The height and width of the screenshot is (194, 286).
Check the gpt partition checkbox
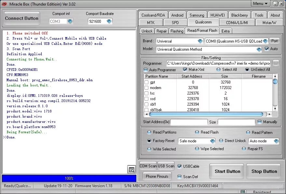click(146, 82)
